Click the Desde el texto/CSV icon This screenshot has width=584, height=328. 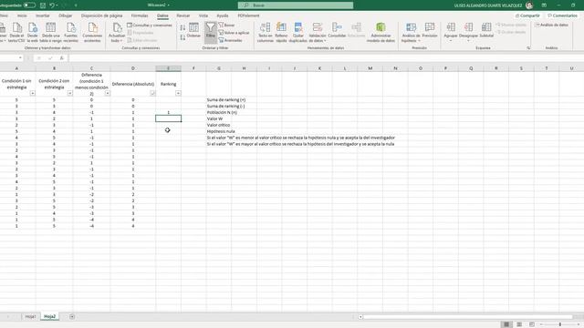[x=16, y=32]
